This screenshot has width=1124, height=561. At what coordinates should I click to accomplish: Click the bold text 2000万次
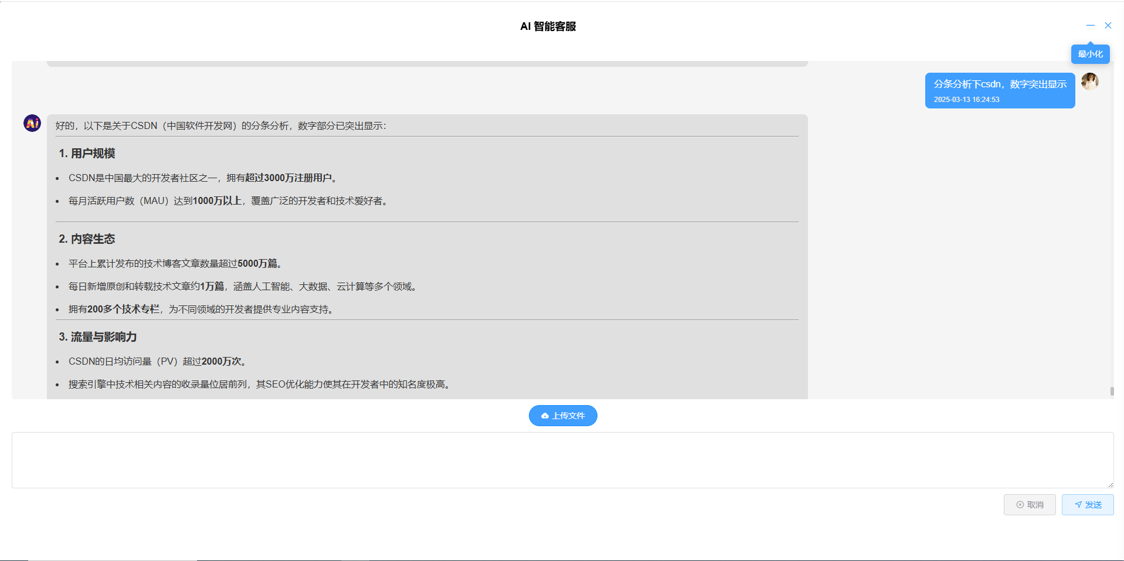click(x=222, y=361)
